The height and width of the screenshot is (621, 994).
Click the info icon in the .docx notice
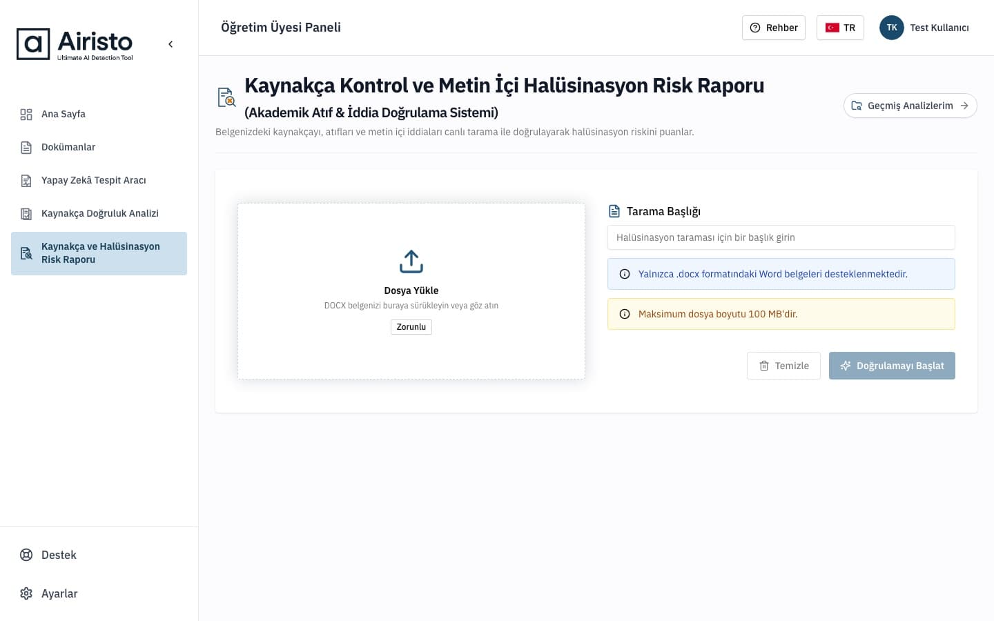pos(625,274)
